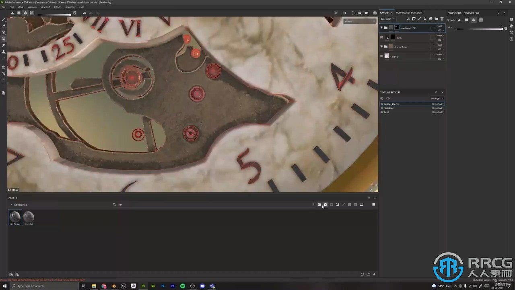Hide the Iron Forged Old layer
515x290 pixels.
coord(381,28)
